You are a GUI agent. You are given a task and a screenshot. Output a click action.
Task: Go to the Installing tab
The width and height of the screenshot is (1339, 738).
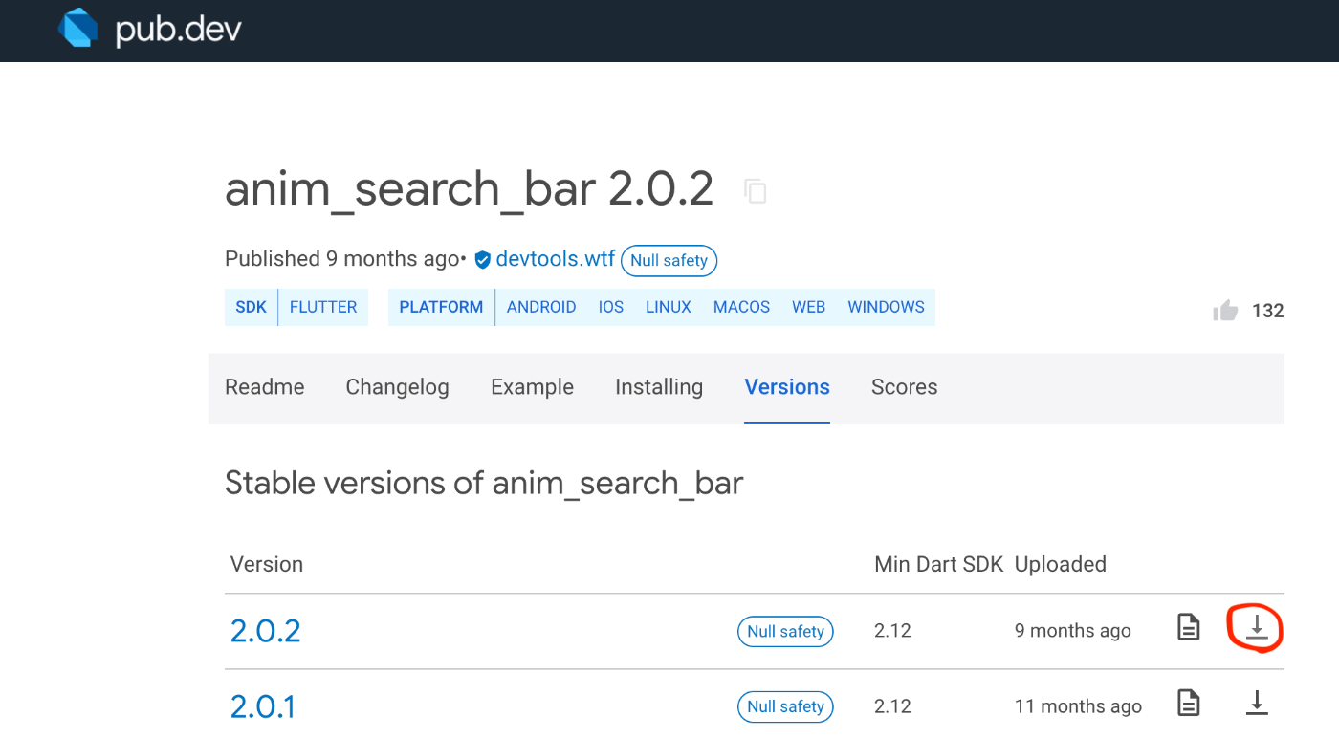tap(659, 387)
